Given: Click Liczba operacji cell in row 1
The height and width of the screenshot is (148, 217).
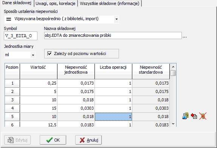Looking at the screenshot, I should [x=113, y=83].
